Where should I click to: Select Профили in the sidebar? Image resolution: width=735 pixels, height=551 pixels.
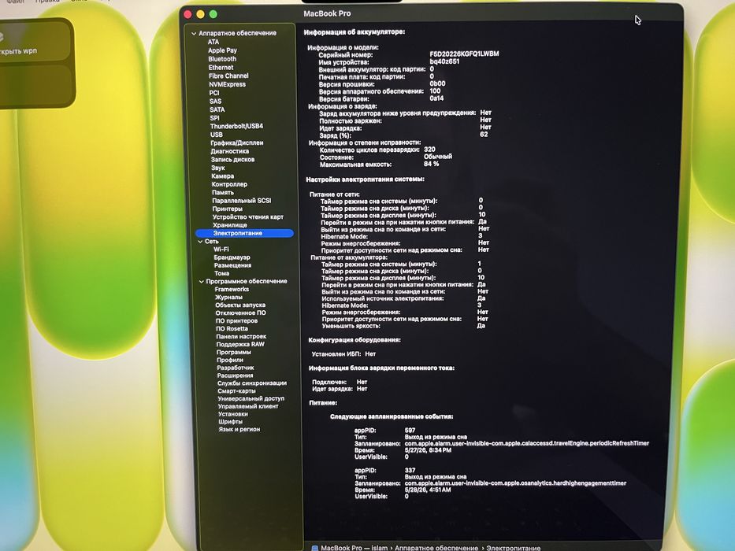click(230, 361)
